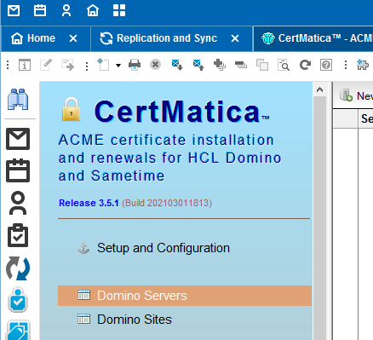Click the Collapse All toolbar icon
Screen dimensions: 373x340
(241, 65)
